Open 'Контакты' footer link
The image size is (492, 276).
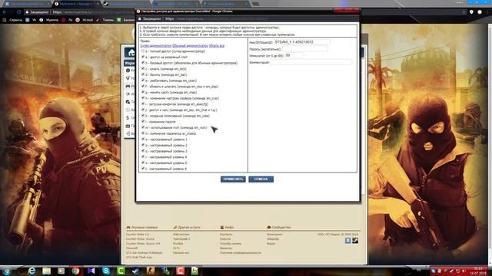tap(226, 235)
